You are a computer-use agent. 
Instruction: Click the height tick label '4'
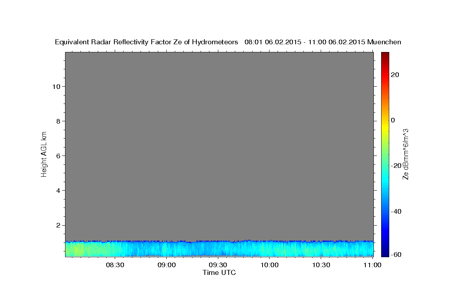59,191
